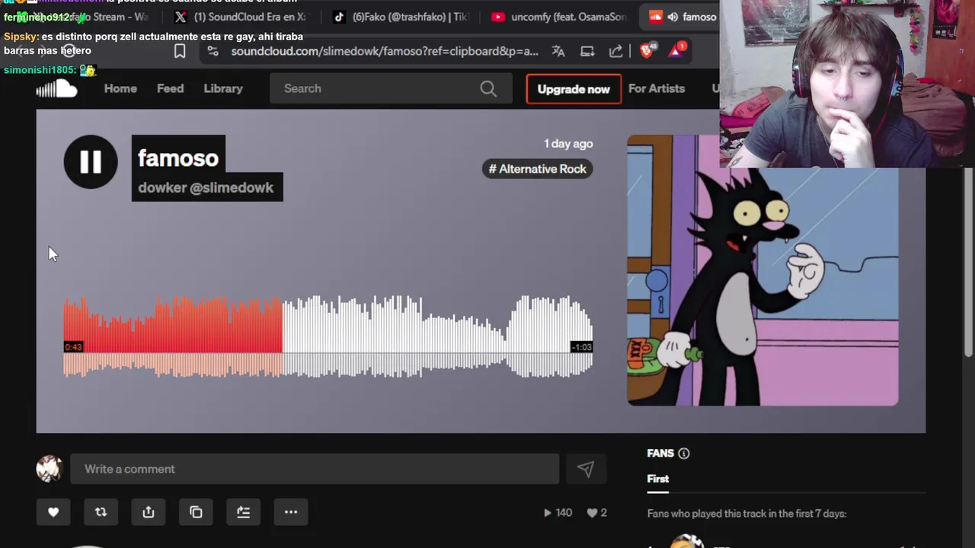Click the '1 day ago' timestamp
Viewport: 975px width, 548px height.
pos(568,143)
